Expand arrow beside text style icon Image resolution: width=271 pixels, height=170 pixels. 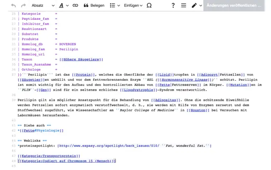tap(68, 6)
